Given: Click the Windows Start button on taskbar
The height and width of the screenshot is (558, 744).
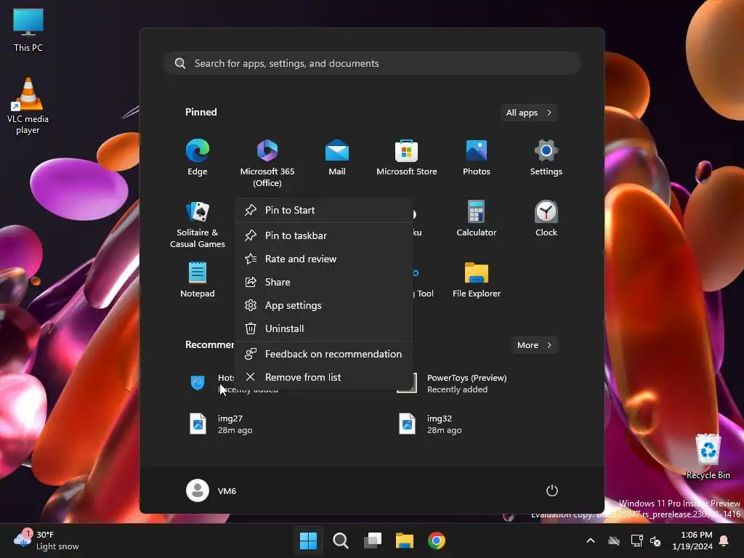Looking at the screenshot, I should 308,541.
